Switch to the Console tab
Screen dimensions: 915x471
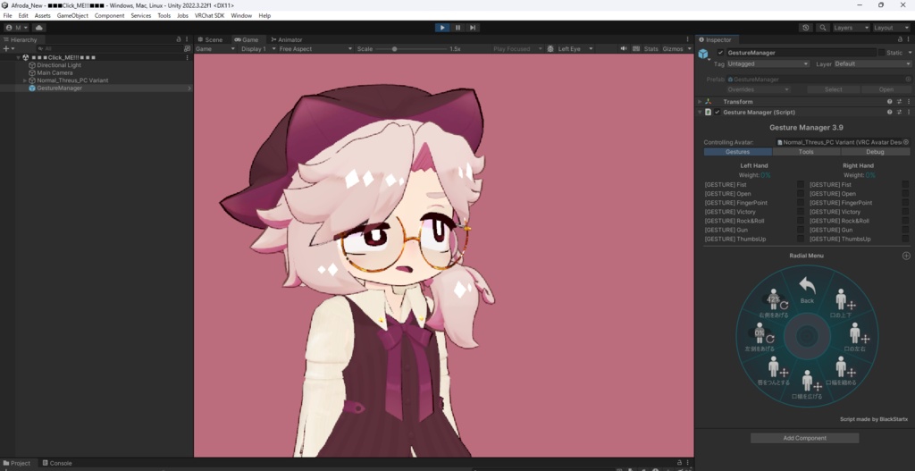tap(56, 464)
